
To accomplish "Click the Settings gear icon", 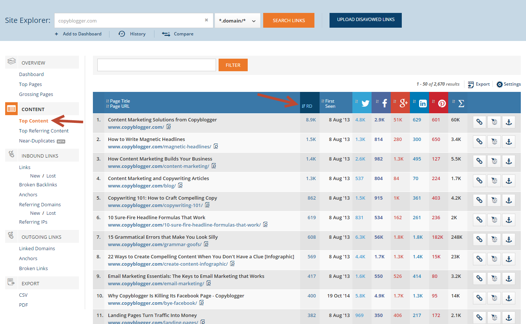I will point(499,85).
